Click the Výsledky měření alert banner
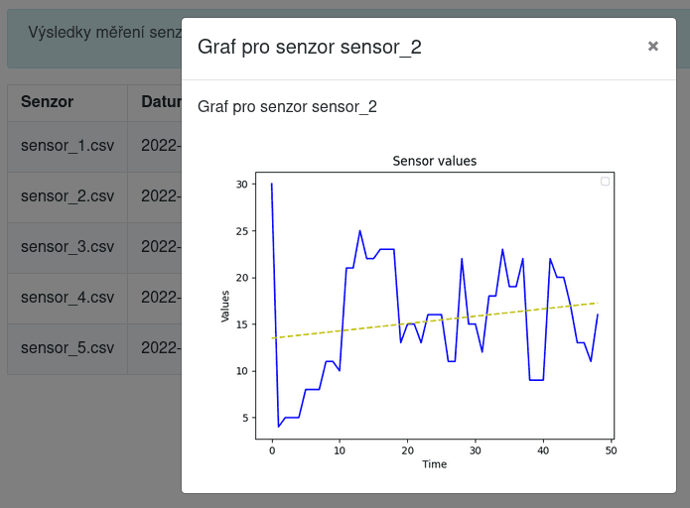Image resolution: width=690 pixels, height=508 pixels. click(x=94, y=32)
